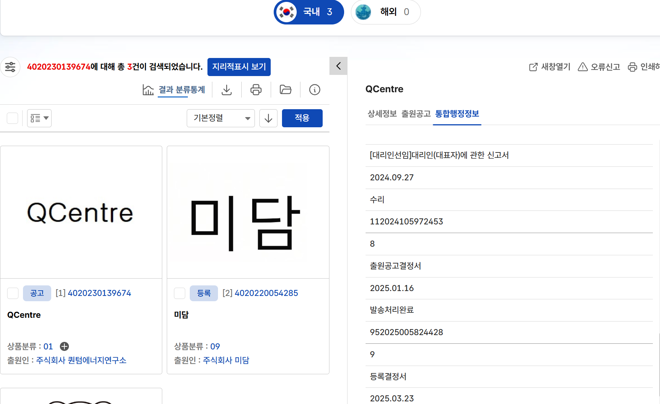Image resolution: width=660 pixels, height=404 pixels.
Task: Open detail in new window via 새창열기
Action: point(550,67)
